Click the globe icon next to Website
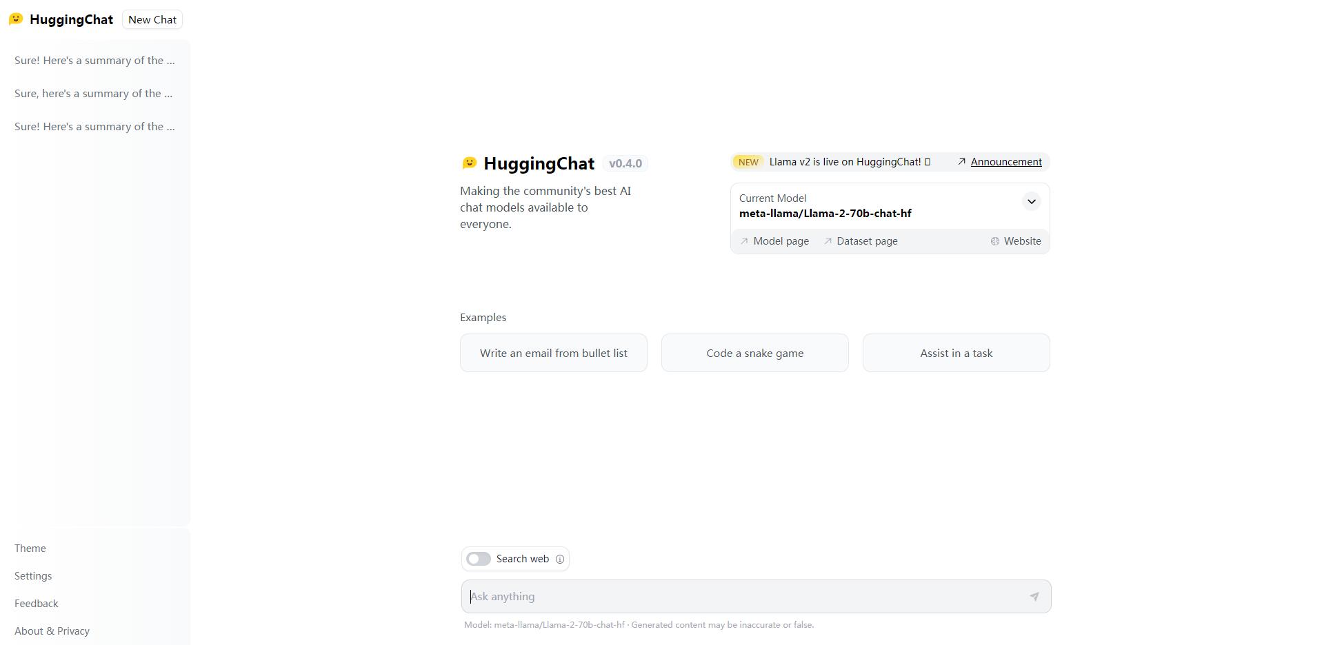This screenshot has width=1322, height=645. coord(995,241)
